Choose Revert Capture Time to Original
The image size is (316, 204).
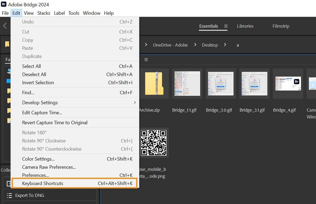point(75,122)
